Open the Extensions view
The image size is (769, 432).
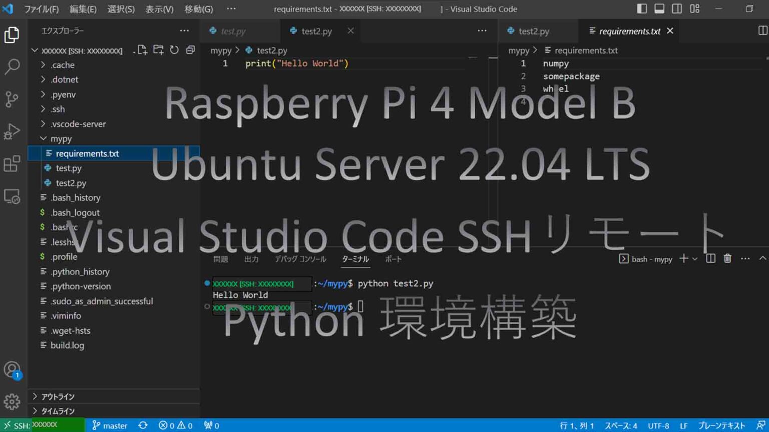pyautogui.click(x=12, y=164)
